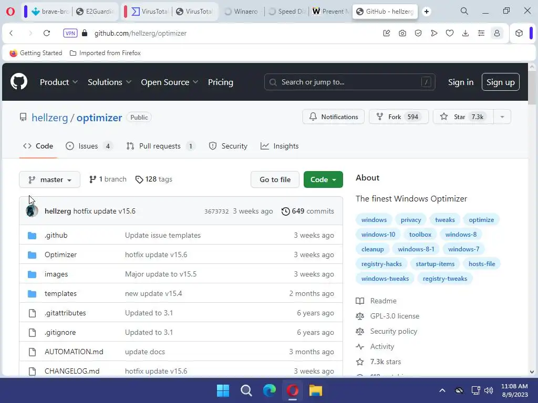The width and height of the screenshot is (538, 403).
Task: Expand the star lists dropdown arrow
Action: pos(502,117)
